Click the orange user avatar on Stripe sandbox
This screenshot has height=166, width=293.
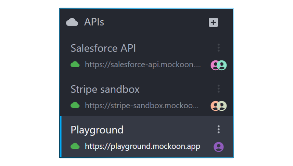(214, 106)
